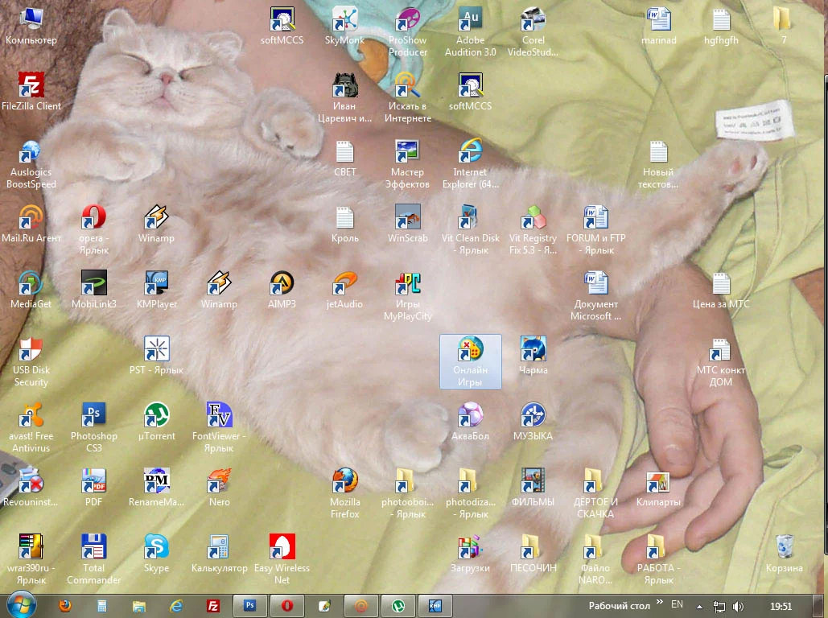Viewport: 828px width, 618px height.
Task: Open the Mail.Ru Агент desktop shortcut
Action: (x=31, y=224)
